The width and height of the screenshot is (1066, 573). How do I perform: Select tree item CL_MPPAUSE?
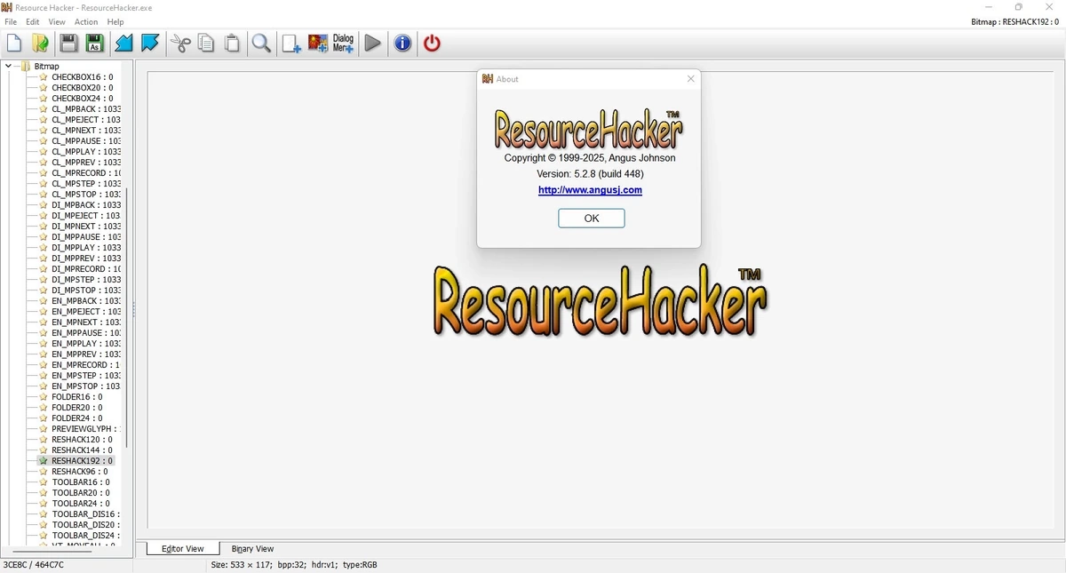click(86, 141)
